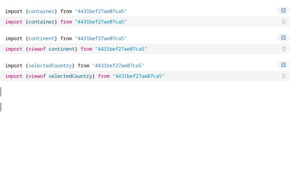Click notebook ID string in continent output
Image resolution: width=290 pixels, height=181 pixels.
[101, 38]
